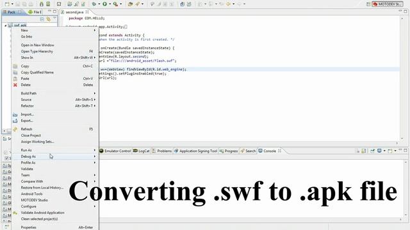Choose Export... from context menu
The height and width of the screenshot is (230, 410).
(56, 121)
